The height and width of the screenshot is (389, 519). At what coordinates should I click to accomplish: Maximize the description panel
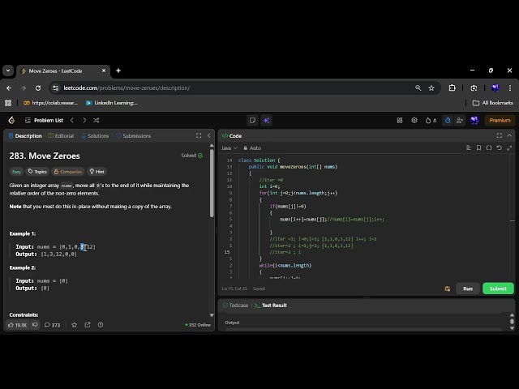click(199, 135)
